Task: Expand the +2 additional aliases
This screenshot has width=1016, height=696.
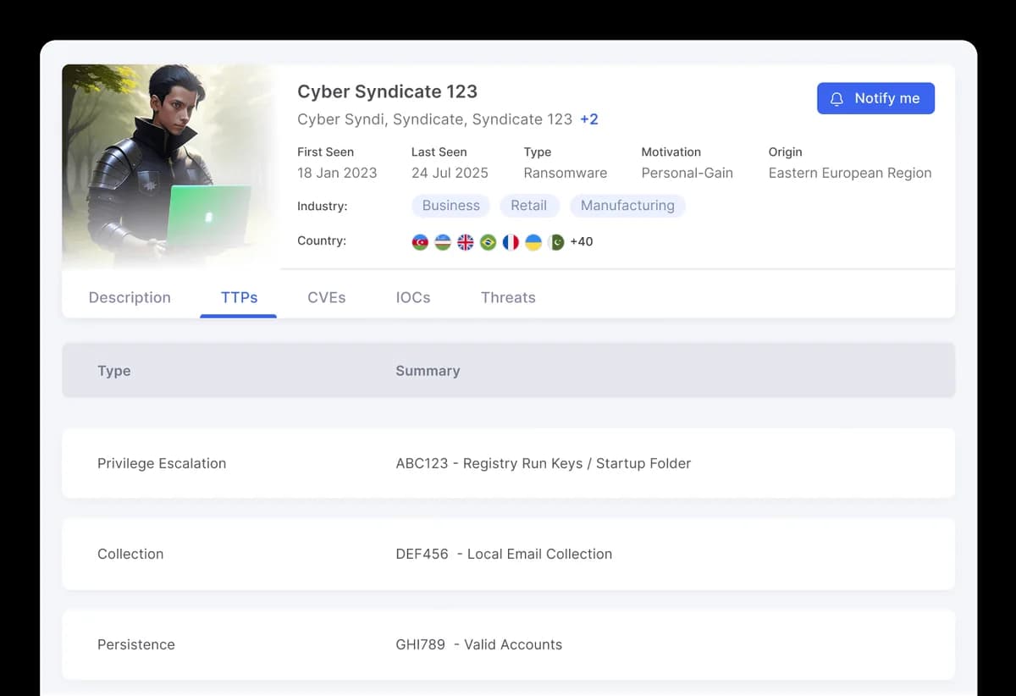Action: point(589,119)
